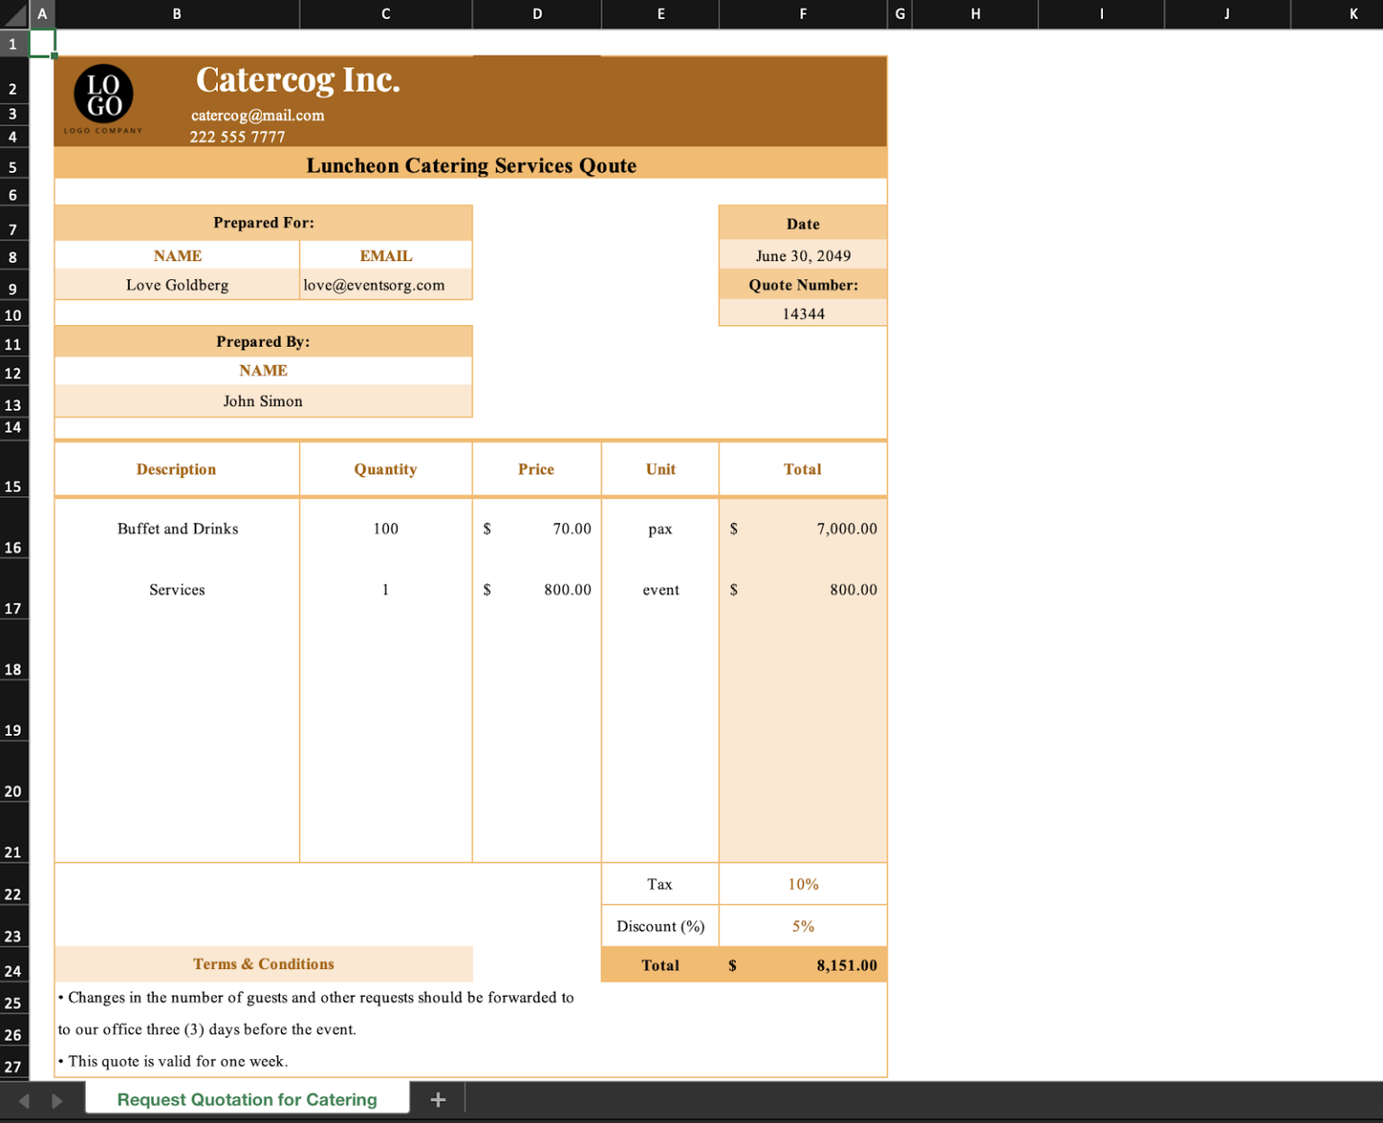Select the Date cell showing June 30, 2049
1383x1123 pixels.
(801, 255)
